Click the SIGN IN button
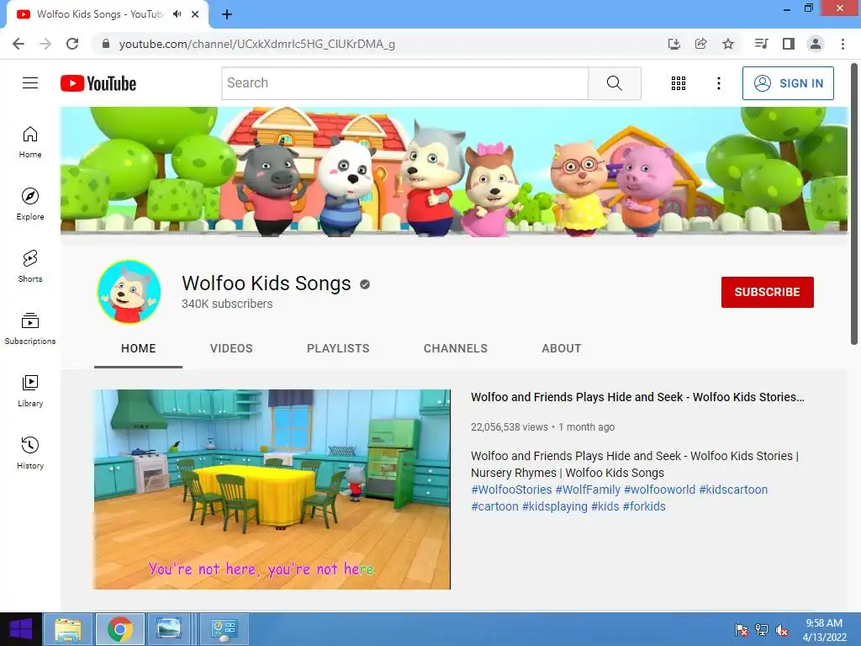Viewport: 861px width, 646px height. coord(788,83)
